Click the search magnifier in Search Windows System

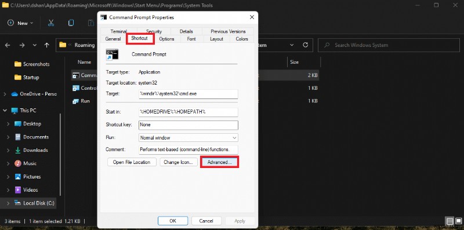(x=327, y=45)
